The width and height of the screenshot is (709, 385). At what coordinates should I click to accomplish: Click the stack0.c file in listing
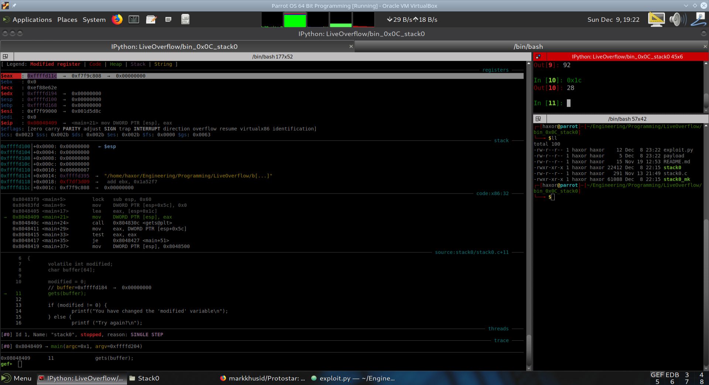pyautogui.click(x=675, y=174)
